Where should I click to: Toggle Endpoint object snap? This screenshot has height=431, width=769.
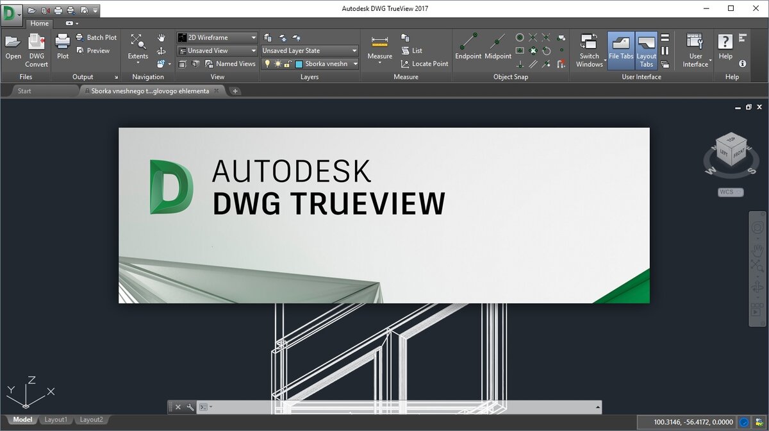[468, 47]
